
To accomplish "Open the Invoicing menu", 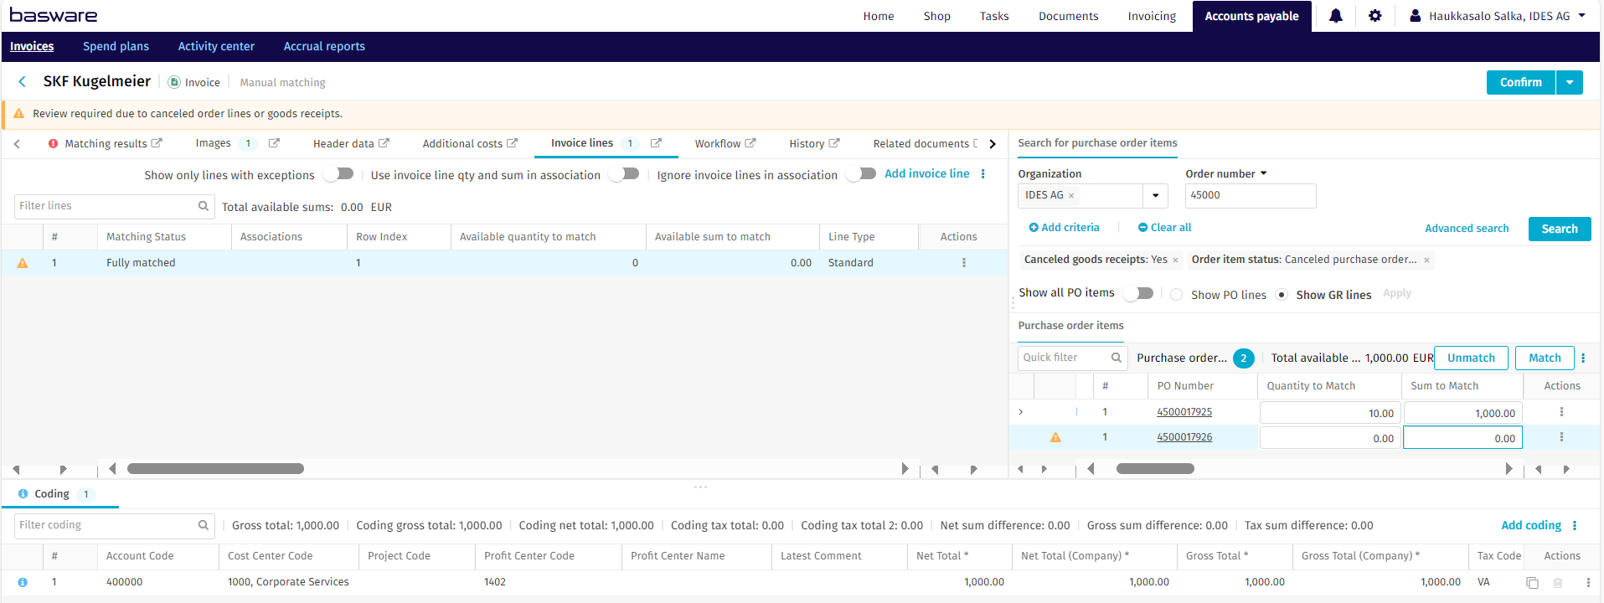I will [1152, 16].
